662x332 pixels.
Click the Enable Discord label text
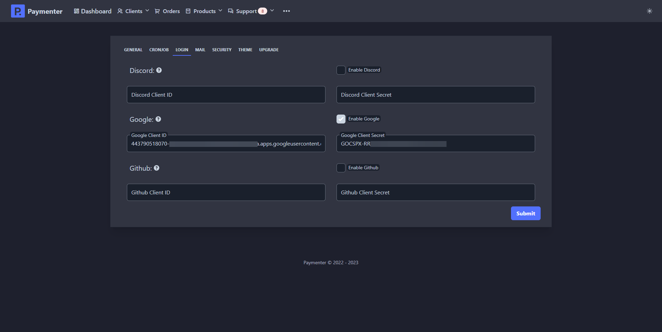(364, 70)
